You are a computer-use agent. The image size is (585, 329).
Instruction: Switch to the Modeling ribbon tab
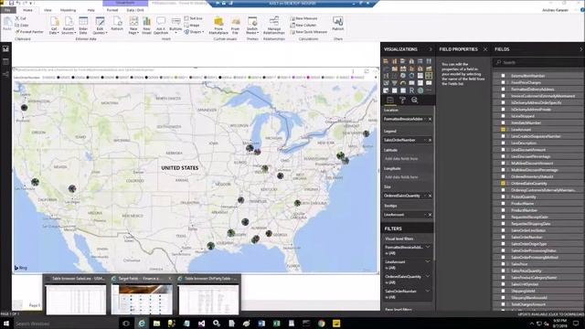point(68,10)
